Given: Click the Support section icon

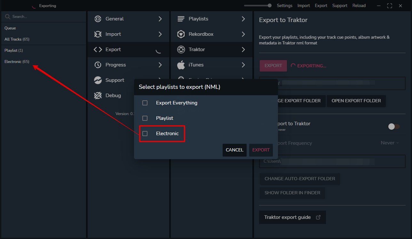Looking at the screenshot, I should tap(98, 80).
